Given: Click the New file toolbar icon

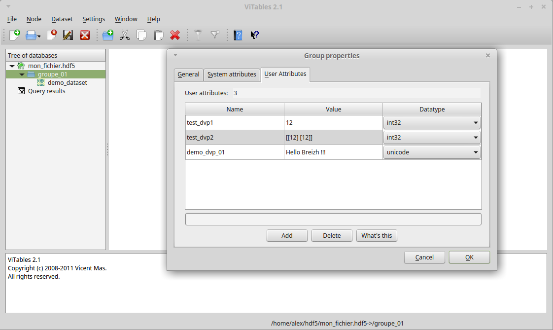Looking at the screenshot, I should pos(15,35).
